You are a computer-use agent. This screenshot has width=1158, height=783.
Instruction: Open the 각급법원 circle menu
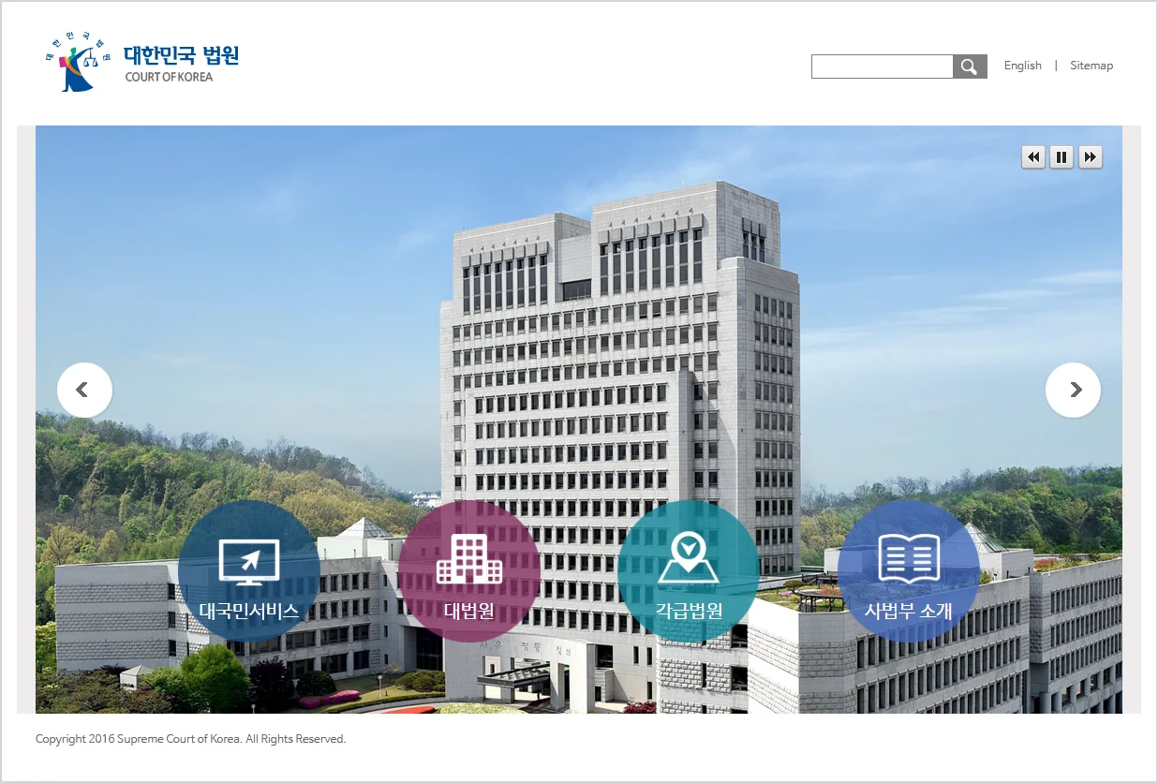689,571
